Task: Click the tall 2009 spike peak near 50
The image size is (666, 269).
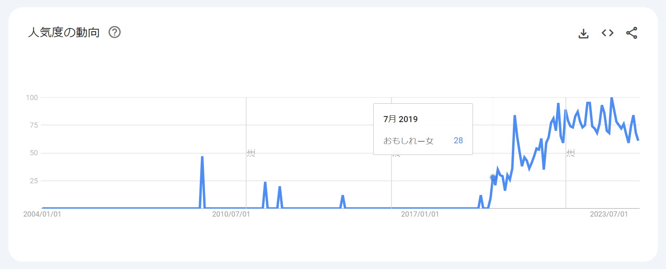Action: [202, 157]
